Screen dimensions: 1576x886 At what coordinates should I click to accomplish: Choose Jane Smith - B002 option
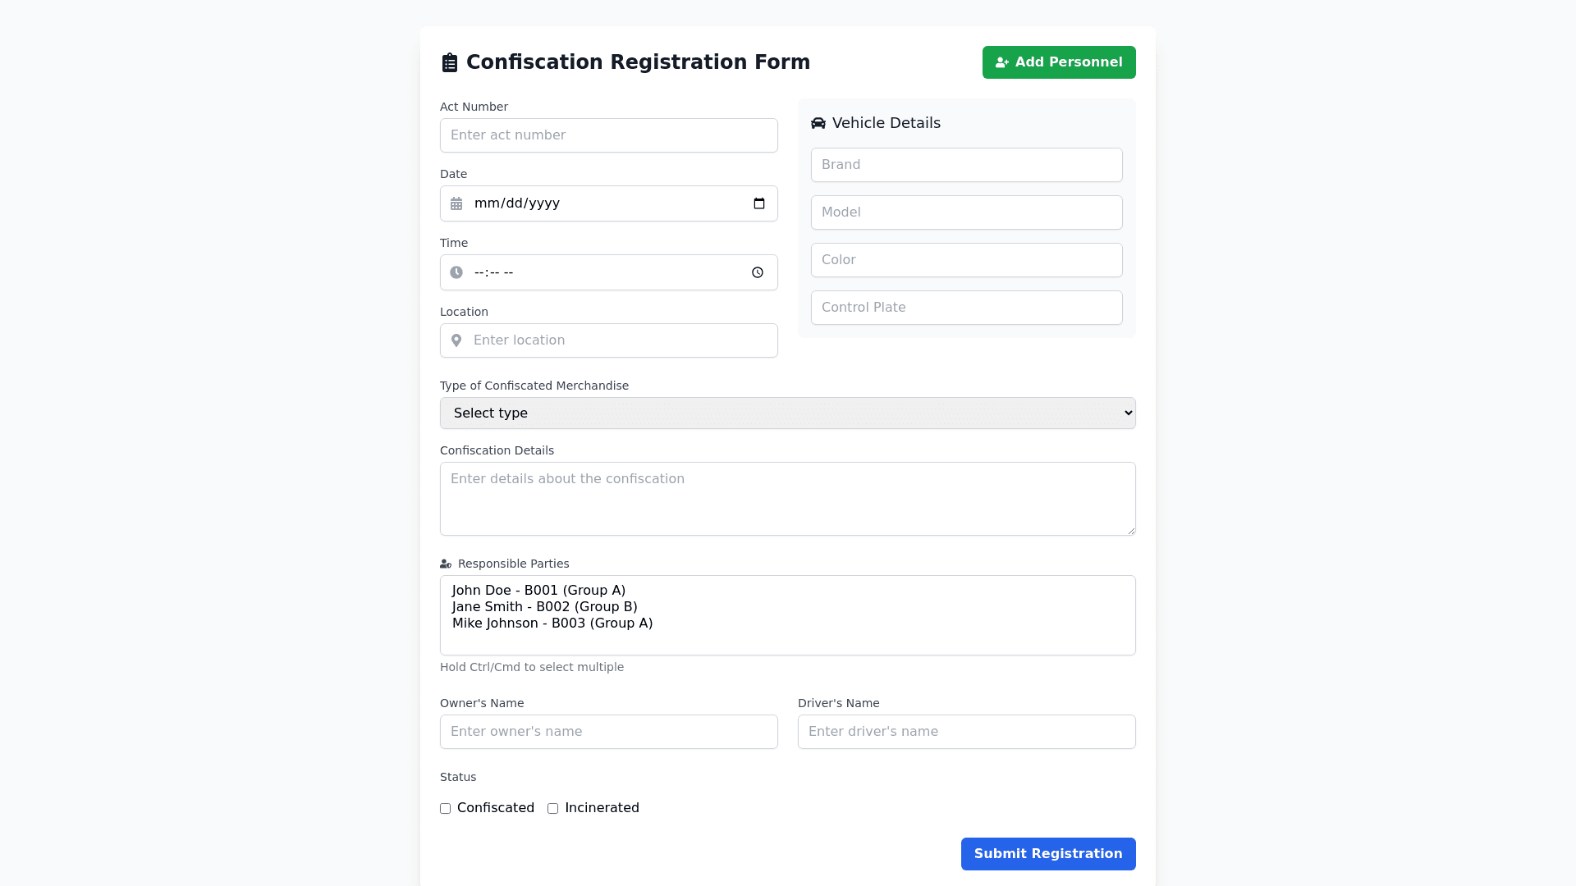544,607
